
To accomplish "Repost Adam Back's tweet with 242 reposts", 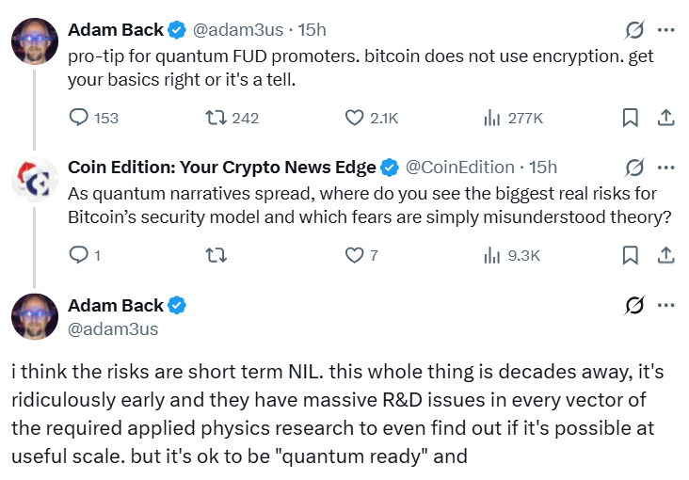I will (x=216, y=118).
